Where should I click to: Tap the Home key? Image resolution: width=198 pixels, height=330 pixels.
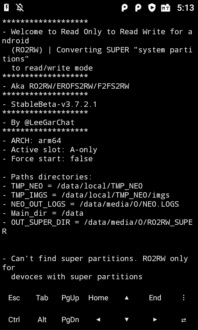pyautogui.click(x=98, y=298)
